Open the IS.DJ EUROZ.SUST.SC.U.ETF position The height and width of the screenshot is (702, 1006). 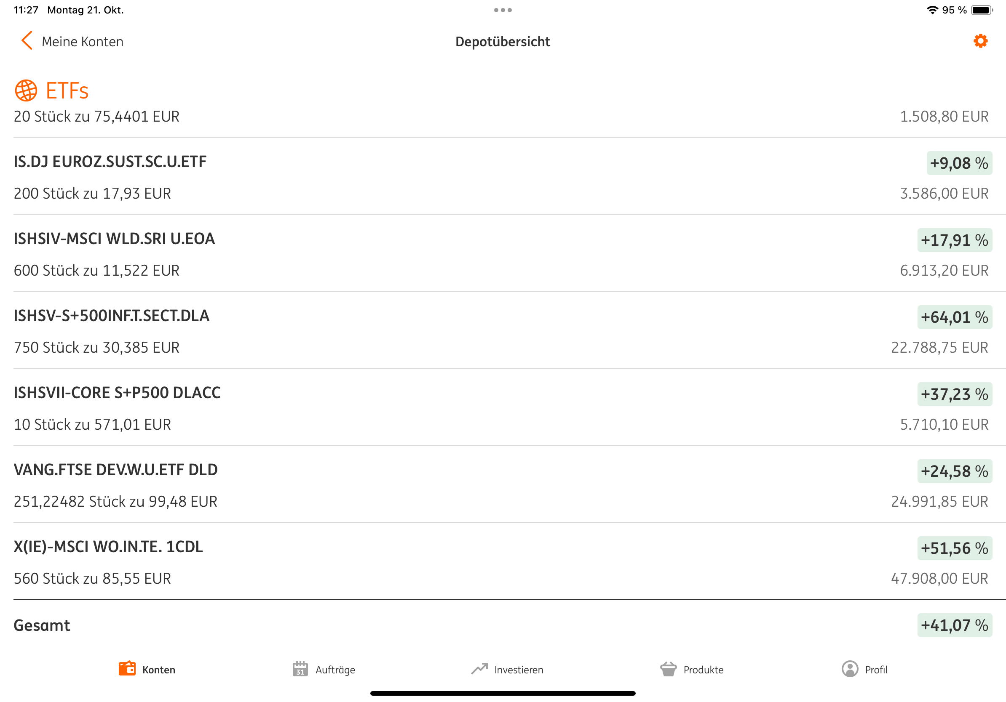click(110, 162)
